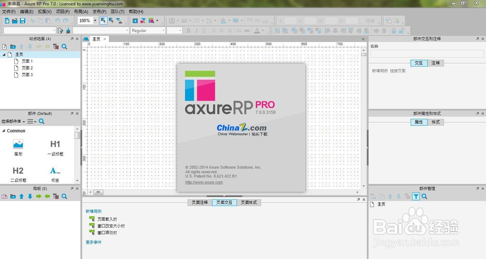Click the widget name (名称) input field
The image size is (486, 259).
427,53
